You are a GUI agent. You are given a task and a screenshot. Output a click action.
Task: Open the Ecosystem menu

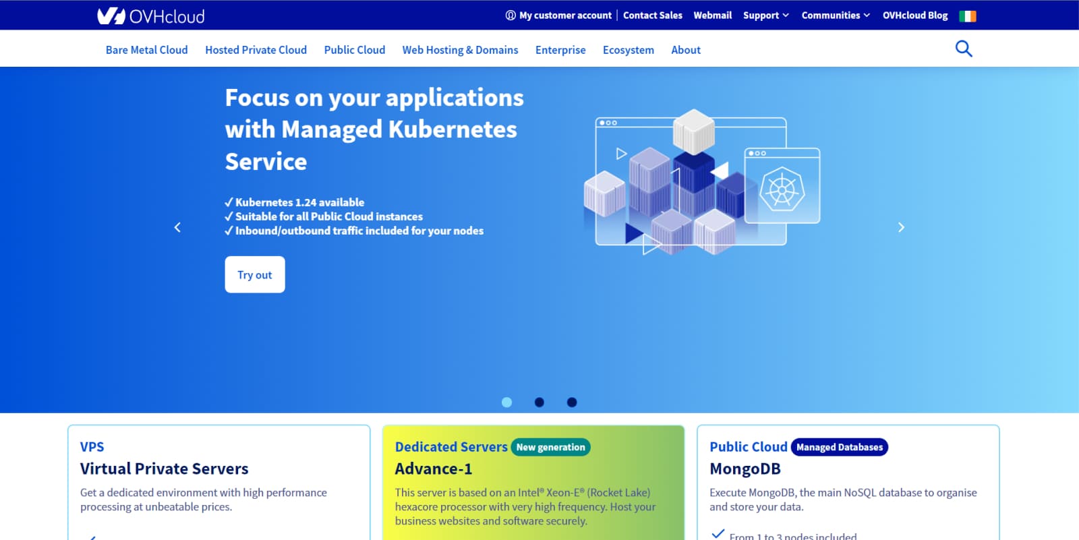click(x=629, y=50)
